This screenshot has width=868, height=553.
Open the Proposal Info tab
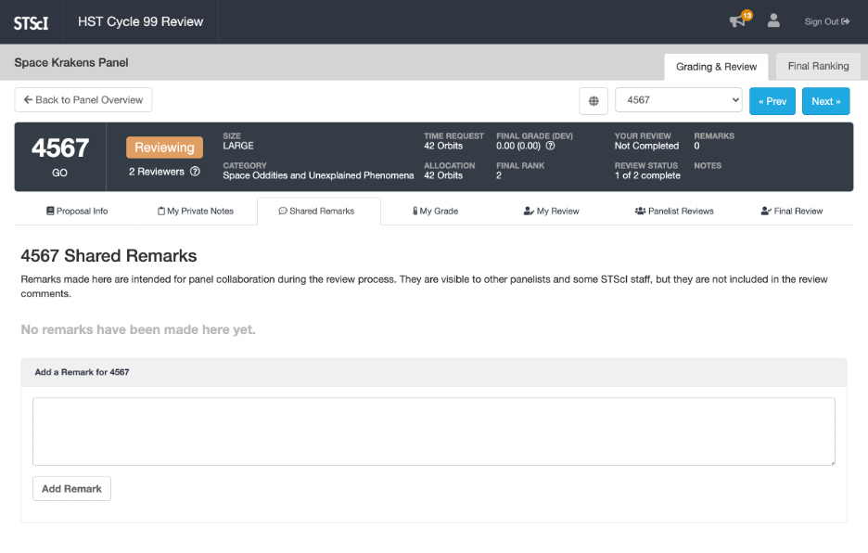pos(77,212)
